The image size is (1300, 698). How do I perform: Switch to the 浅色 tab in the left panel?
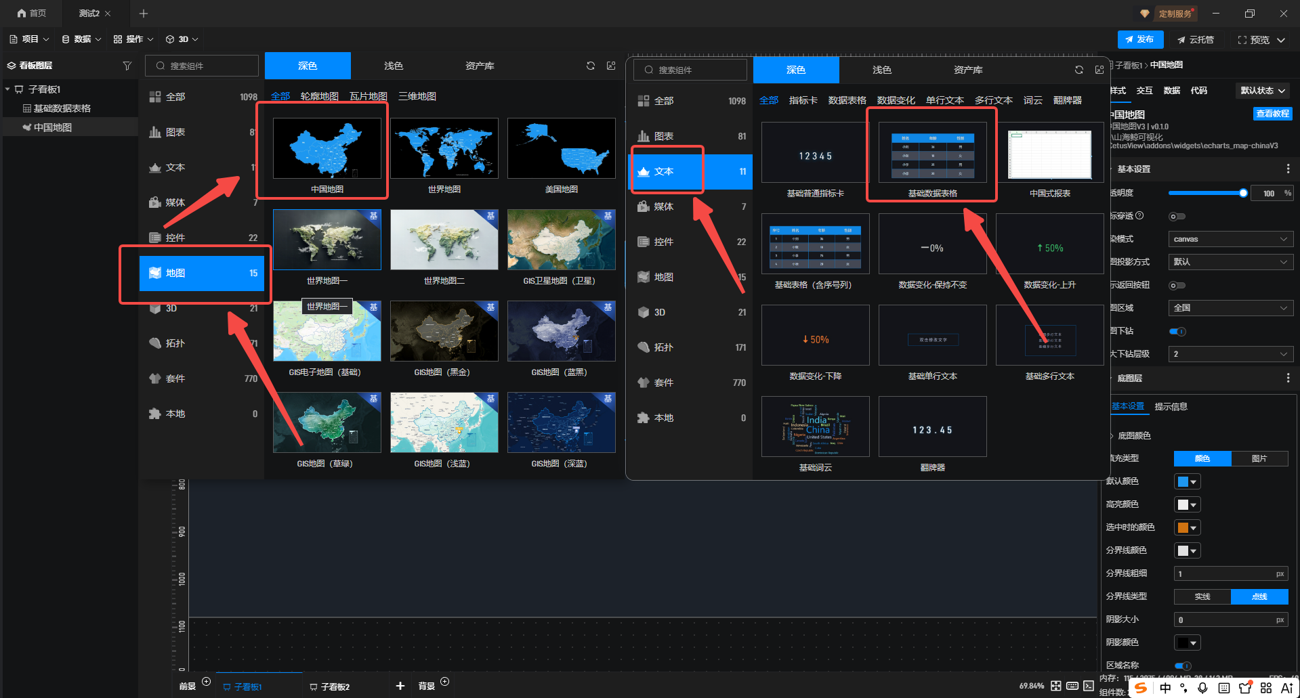pyautogui.click(x=393, y=66)
